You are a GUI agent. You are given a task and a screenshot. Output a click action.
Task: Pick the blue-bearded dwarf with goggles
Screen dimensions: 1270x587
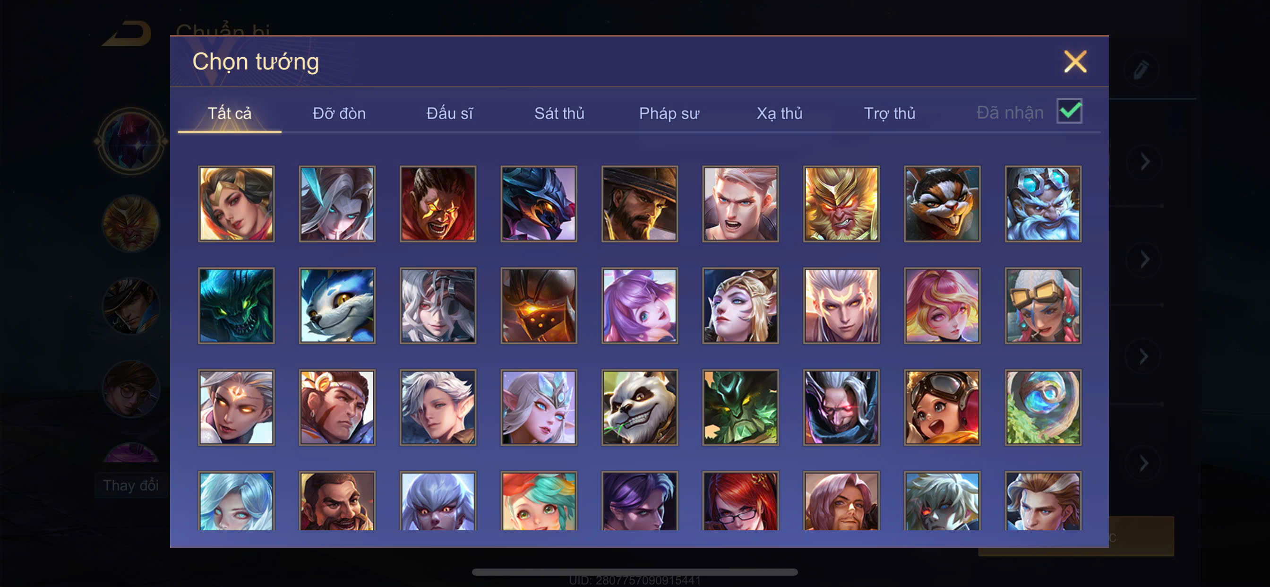[x=1043, y=204]
